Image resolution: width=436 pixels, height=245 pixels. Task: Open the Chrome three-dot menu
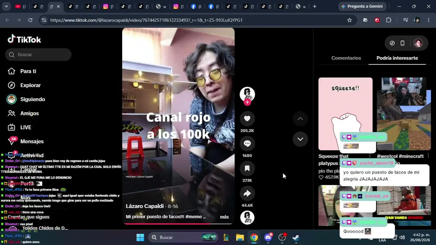(x=428, y=20)
